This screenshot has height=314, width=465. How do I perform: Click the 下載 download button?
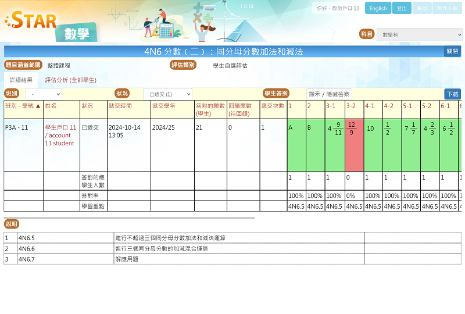(x=452, y=94)
